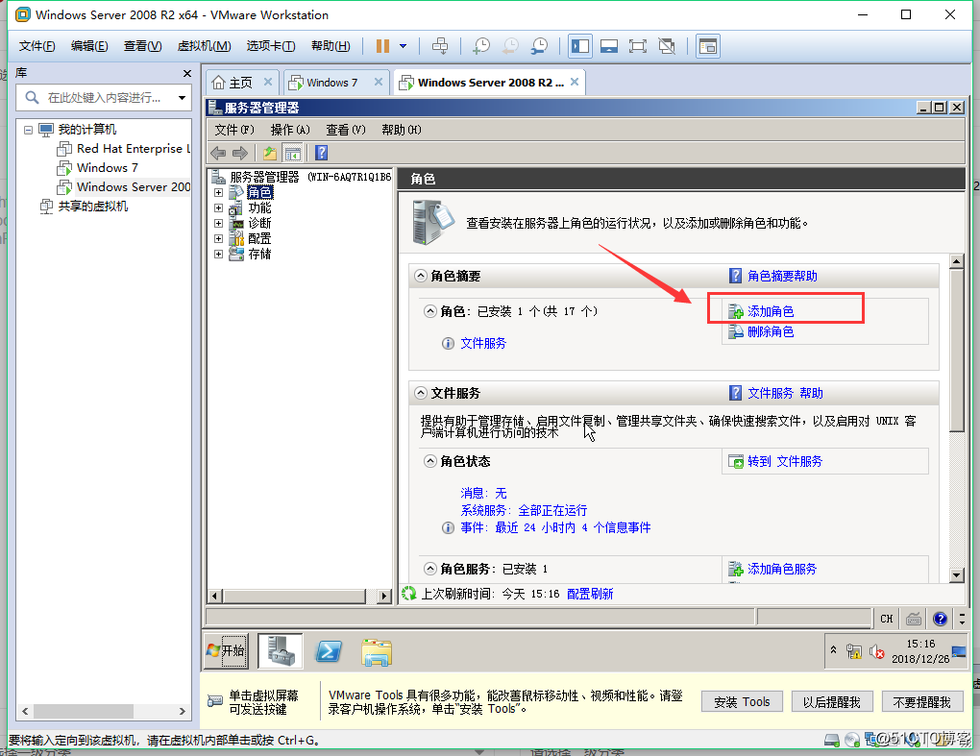Image resolution: width=980 pixels, height=756 pixels.
Task: Collapse the 角色: 已安装 subsection
Action: 430,311
